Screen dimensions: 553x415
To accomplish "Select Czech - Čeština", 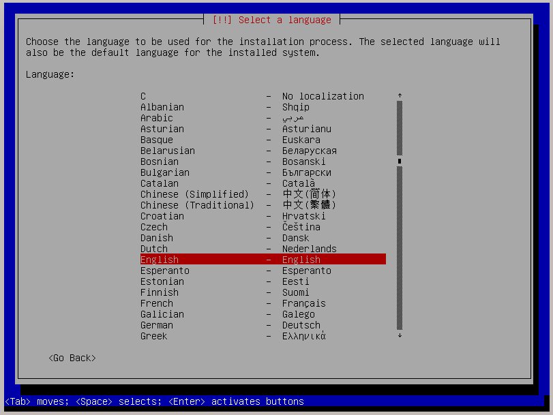I will [263, 227].
